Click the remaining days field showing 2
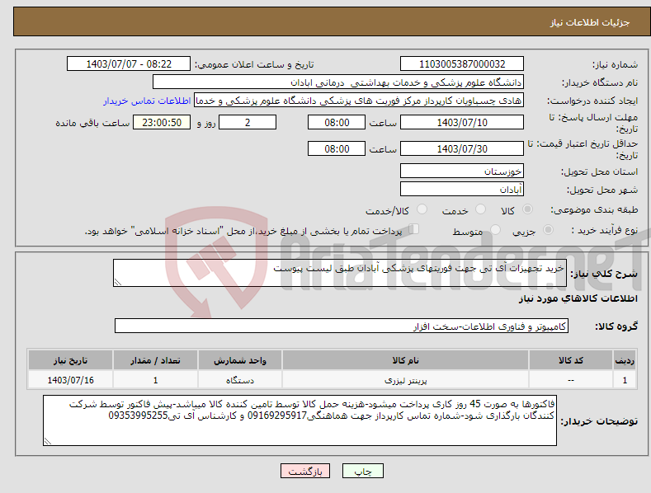 248,122
